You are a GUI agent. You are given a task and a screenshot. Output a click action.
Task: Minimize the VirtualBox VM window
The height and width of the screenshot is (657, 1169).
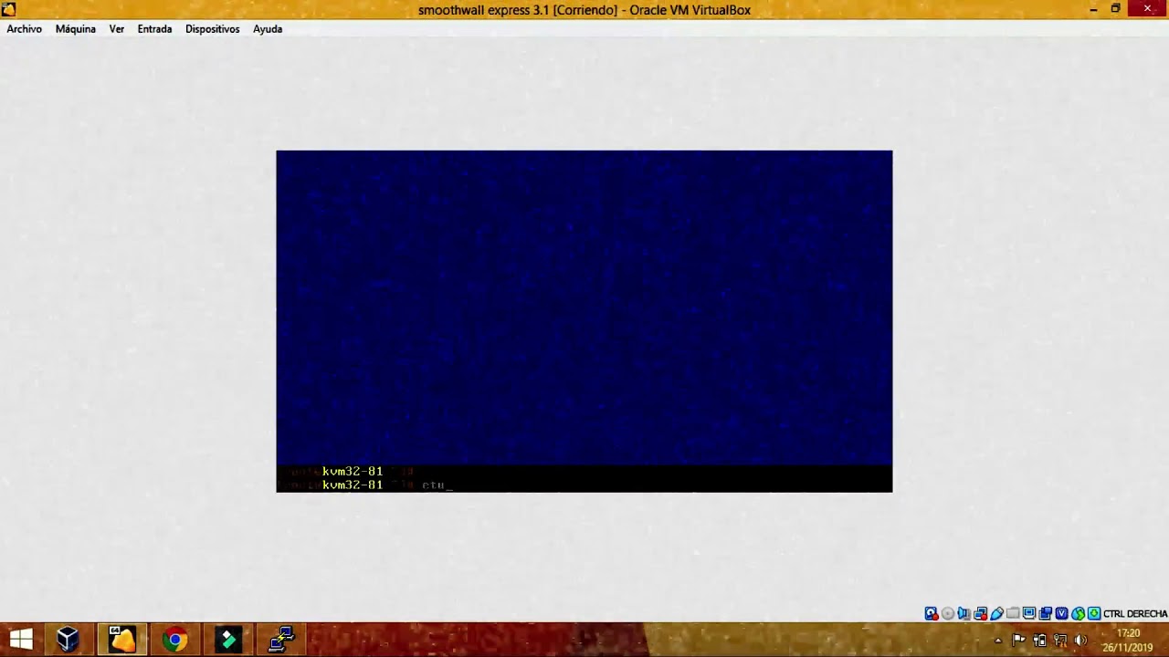pyautogui.click(x=1093, y=9)
